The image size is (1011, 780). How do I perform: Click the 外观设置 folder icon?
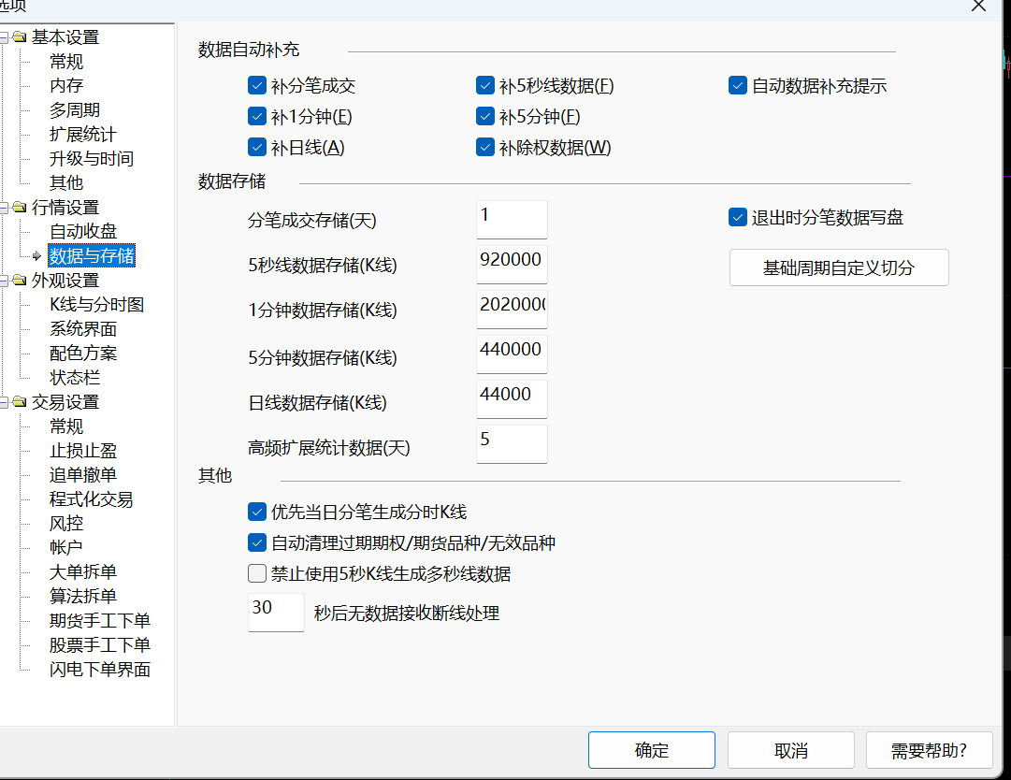(20, 281)
